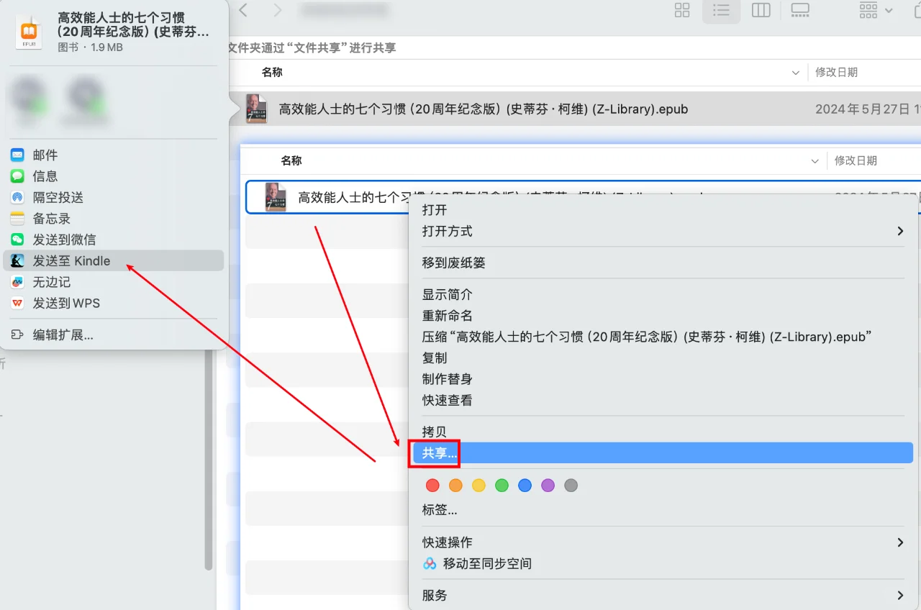Apply the blue tag color
This screenshot has height=610, width=921.
pyautogui.click(x=525, y=486)
